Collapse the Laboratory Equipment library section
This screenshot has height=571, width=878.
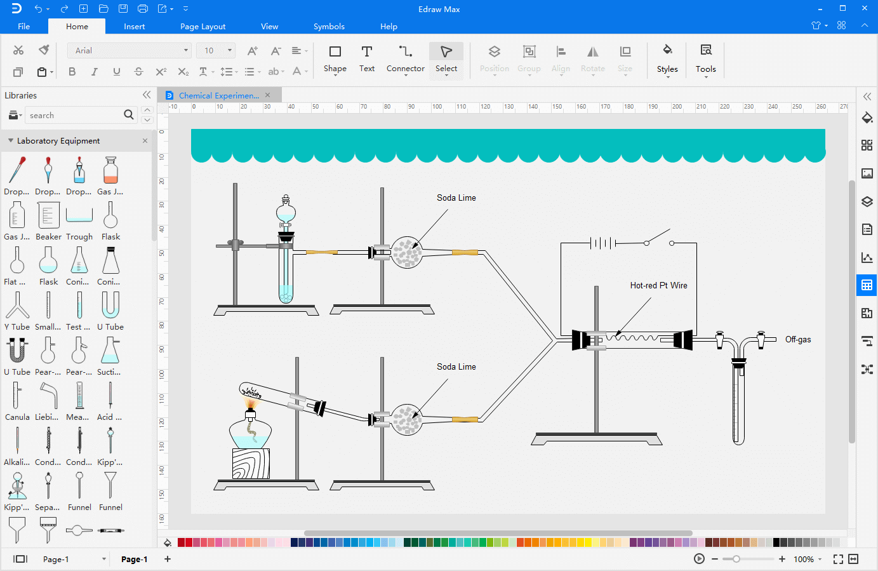[10, 140]
